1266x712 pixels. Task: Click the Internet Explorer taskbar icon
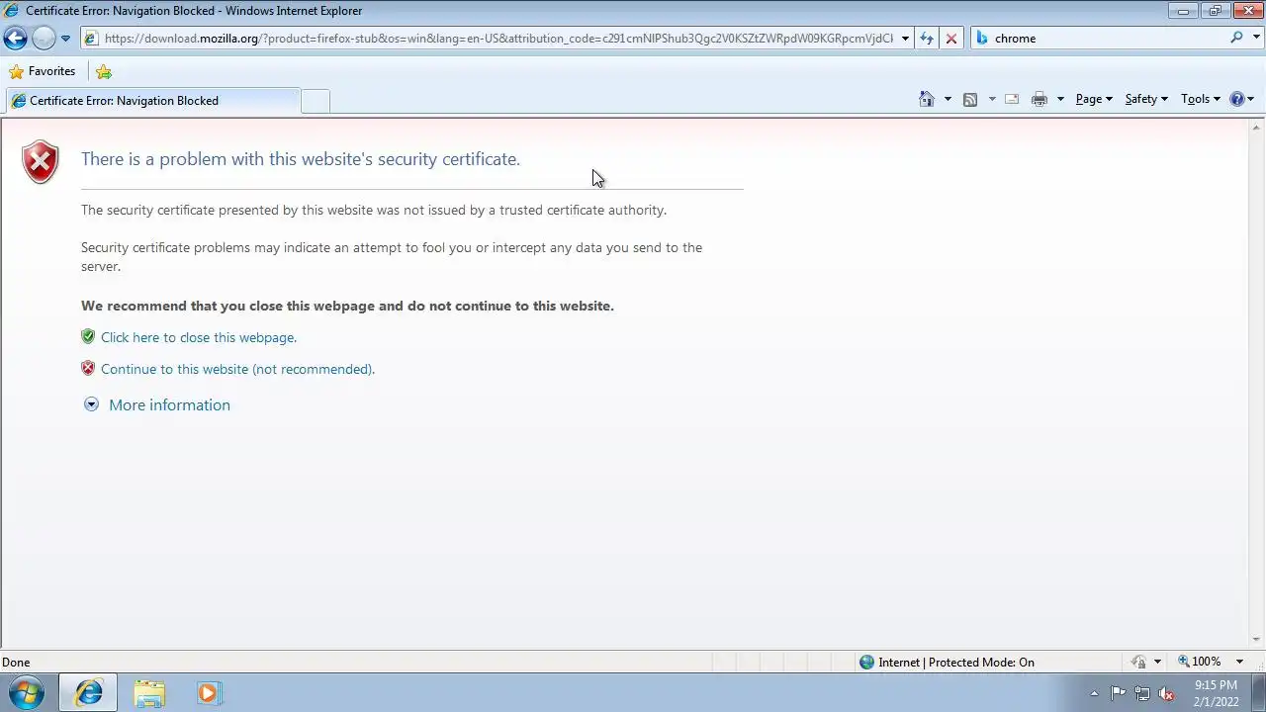coord(88,693)
